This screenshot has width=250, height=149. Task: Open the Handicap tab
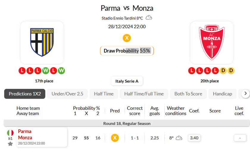[222, 94]
